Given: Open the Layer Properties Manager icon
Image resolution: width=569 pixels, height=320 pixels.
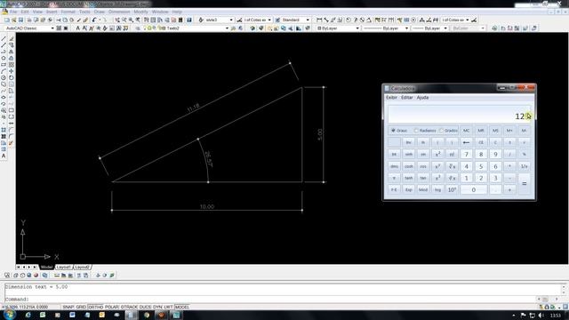Looking at the screenshot, I should pos(138,28).
